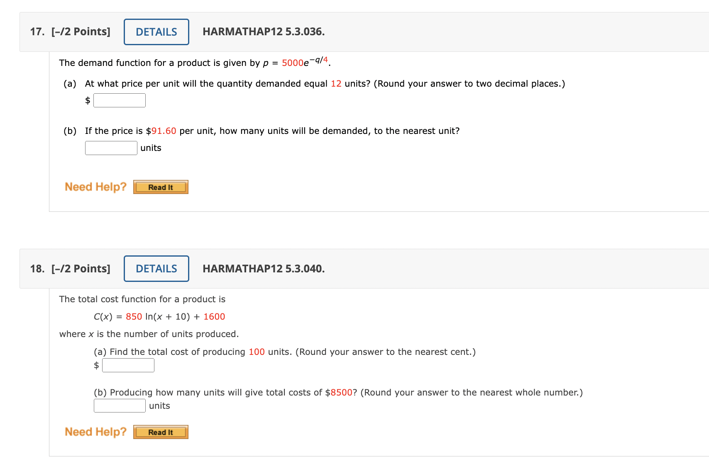Click Read It for problem HARMATHAP12 5.3.040
This screenshot has width=709, height=461.
pos(160,432)
